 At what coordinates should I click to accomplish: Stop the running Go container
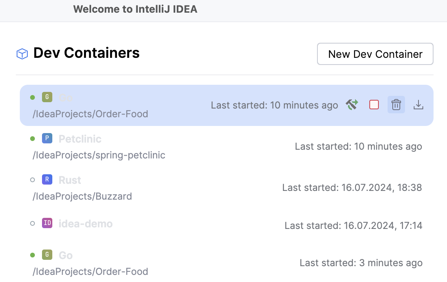(374, 105)
